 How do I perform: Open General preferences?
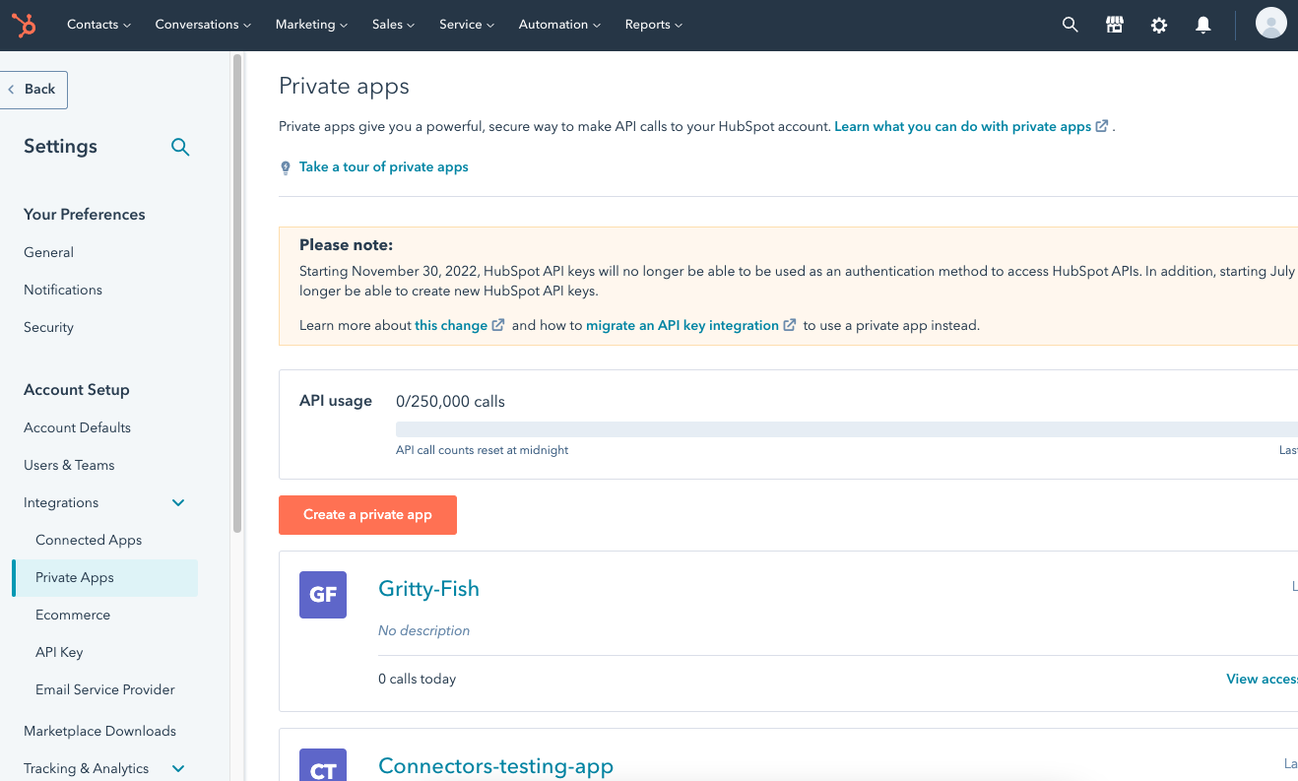tap(48, 252)
